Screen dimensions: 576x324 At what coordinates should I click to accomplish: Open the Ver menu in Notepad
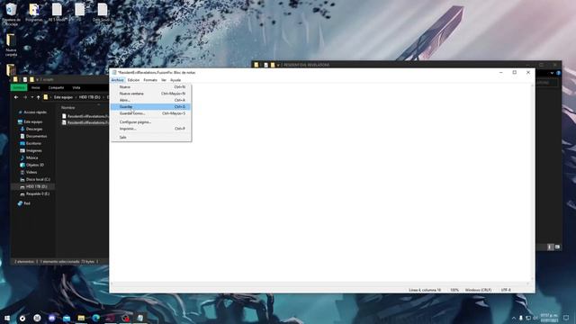(164, 80)
